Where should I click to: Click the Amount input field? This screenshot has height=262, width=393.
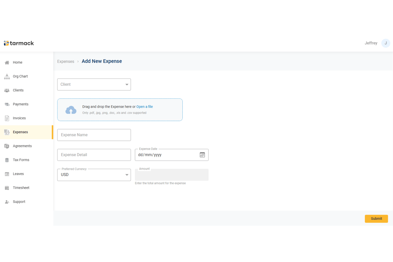tap(172, 175)
